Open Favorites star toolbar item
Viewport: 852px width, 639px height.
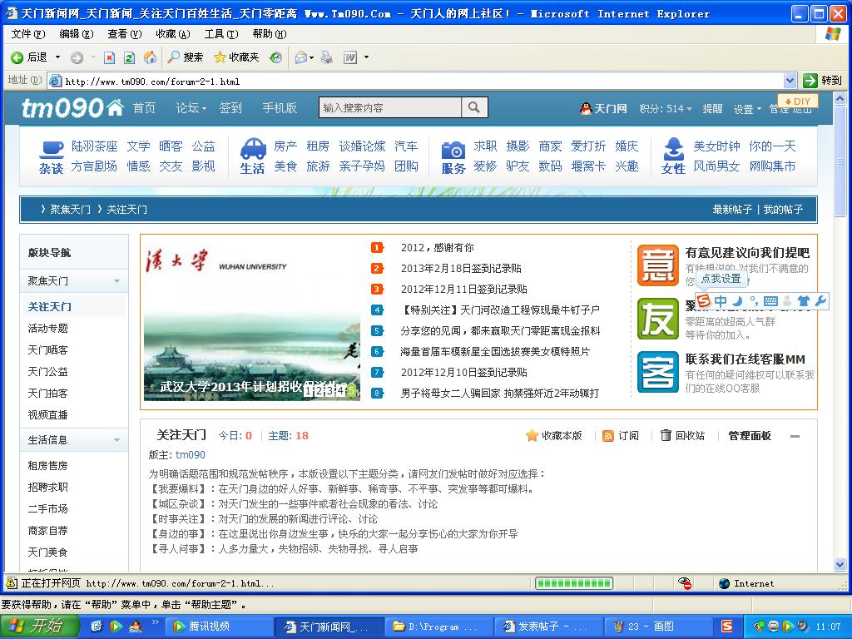(220, 57)
